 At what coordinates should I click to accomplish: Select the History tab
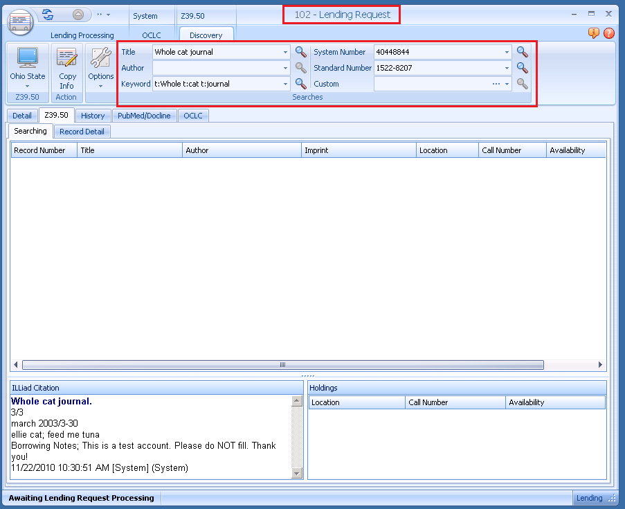click(93, 116)
